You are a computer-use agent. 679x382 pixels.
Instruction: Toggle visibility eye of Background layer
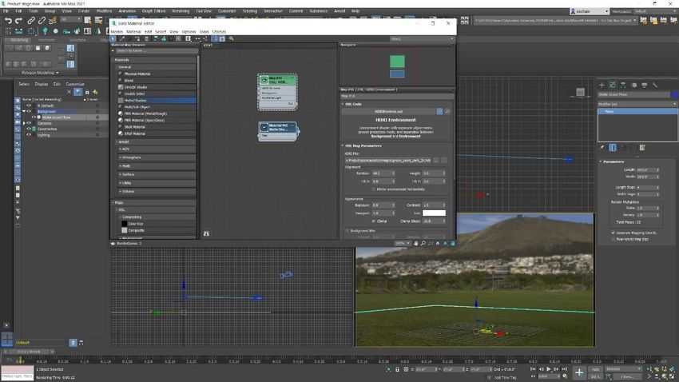coord(29,111)
